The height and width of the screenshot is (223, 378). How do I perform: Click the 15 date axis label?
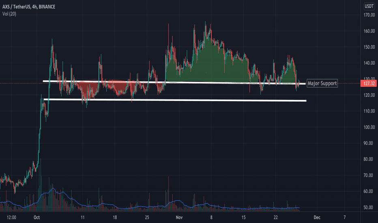(x=243, y=217)
